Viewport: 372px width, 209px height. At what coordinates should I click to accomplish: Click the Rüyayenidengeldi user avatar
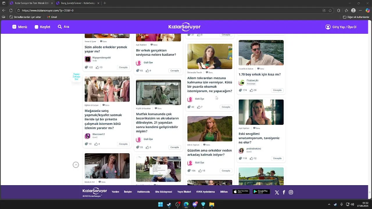88,59
